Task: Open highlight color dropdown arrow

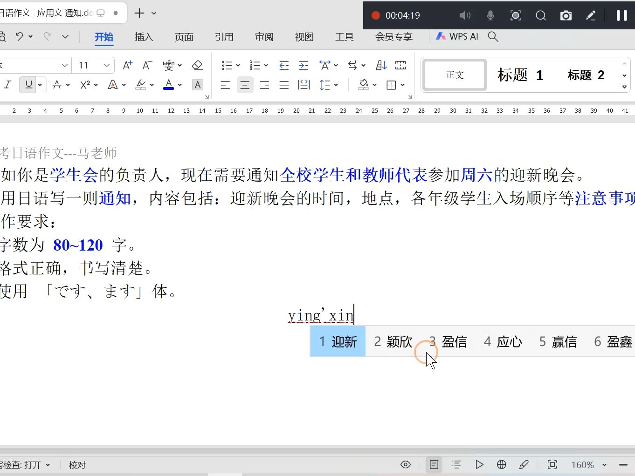Action: [x=152, y=85]
